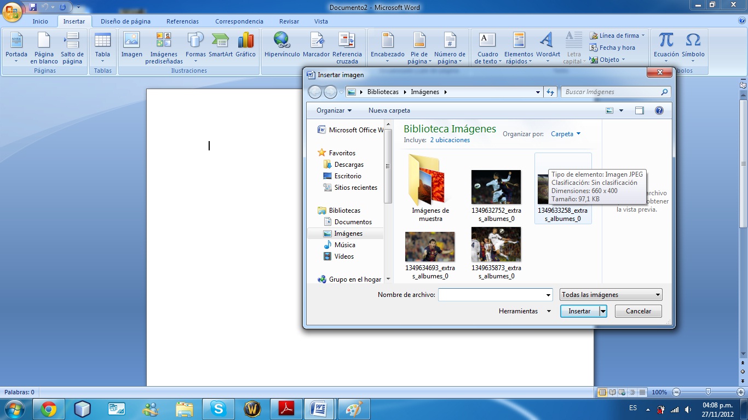Click the back navigation arrow in dialog

pos(315,92)
